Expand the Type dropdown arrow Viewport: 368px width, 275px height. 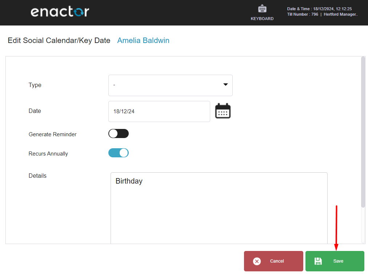pyautogui.click(x=225, y=85)
